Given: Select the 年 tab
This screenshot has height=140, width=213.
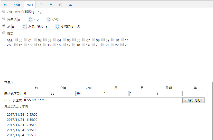Looking at the screenshot, I should pyautogui.click(x=70, y=5).
